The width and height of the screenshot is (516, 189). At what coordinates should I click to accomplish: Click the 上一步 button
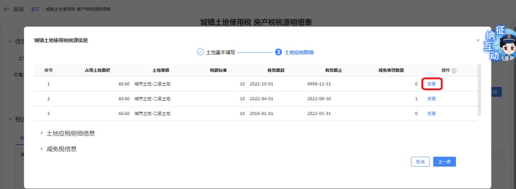pos(444,162)
